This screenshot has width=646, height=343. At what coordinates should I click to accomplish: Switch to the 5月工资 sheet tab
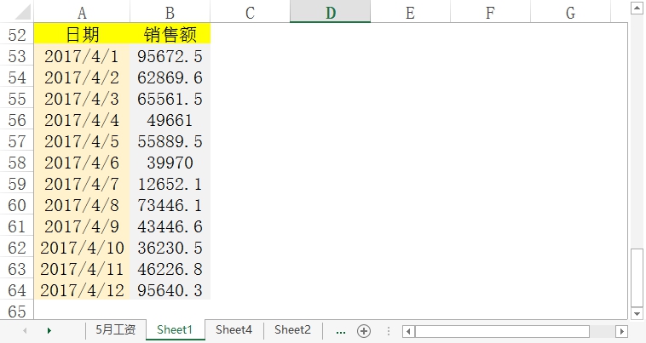[116, 330]
